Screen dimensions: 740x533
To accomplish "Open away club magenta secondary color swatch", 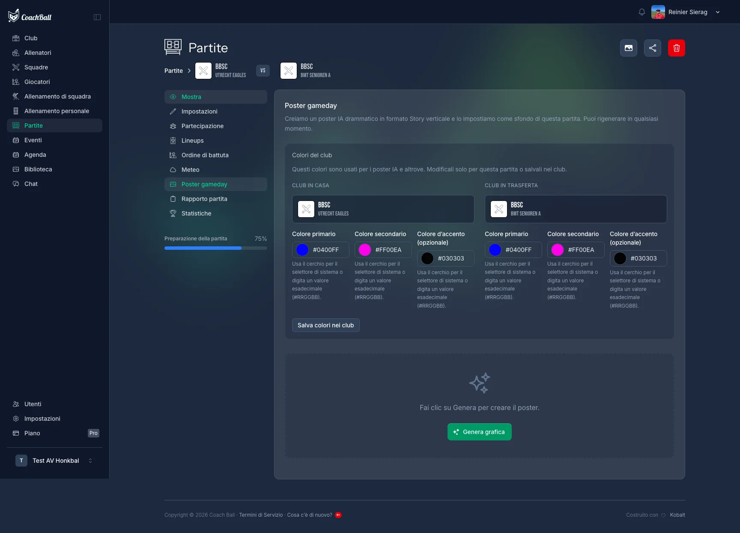I will (x=558, y=250).
